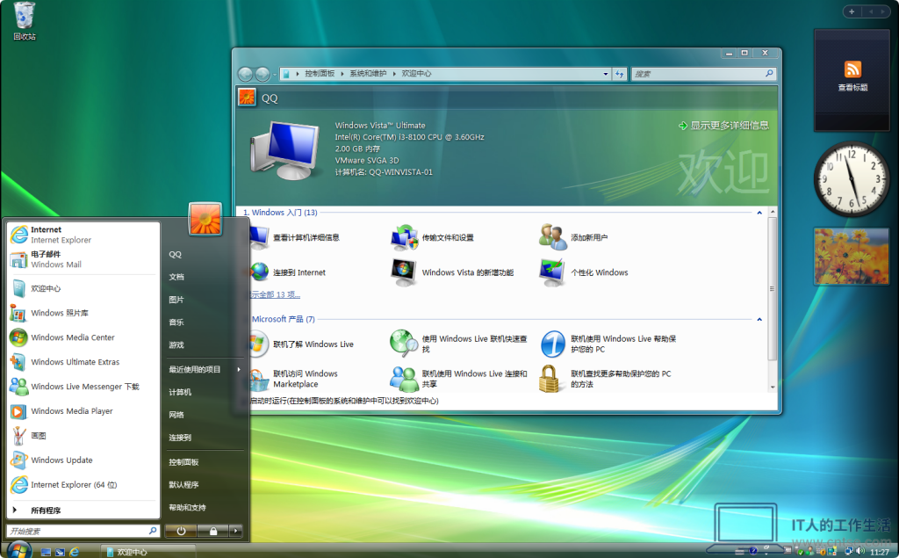Select 传输文件和设置 in Welcome Center
This screenshot has width=899, height=558.
pos(433,237)
